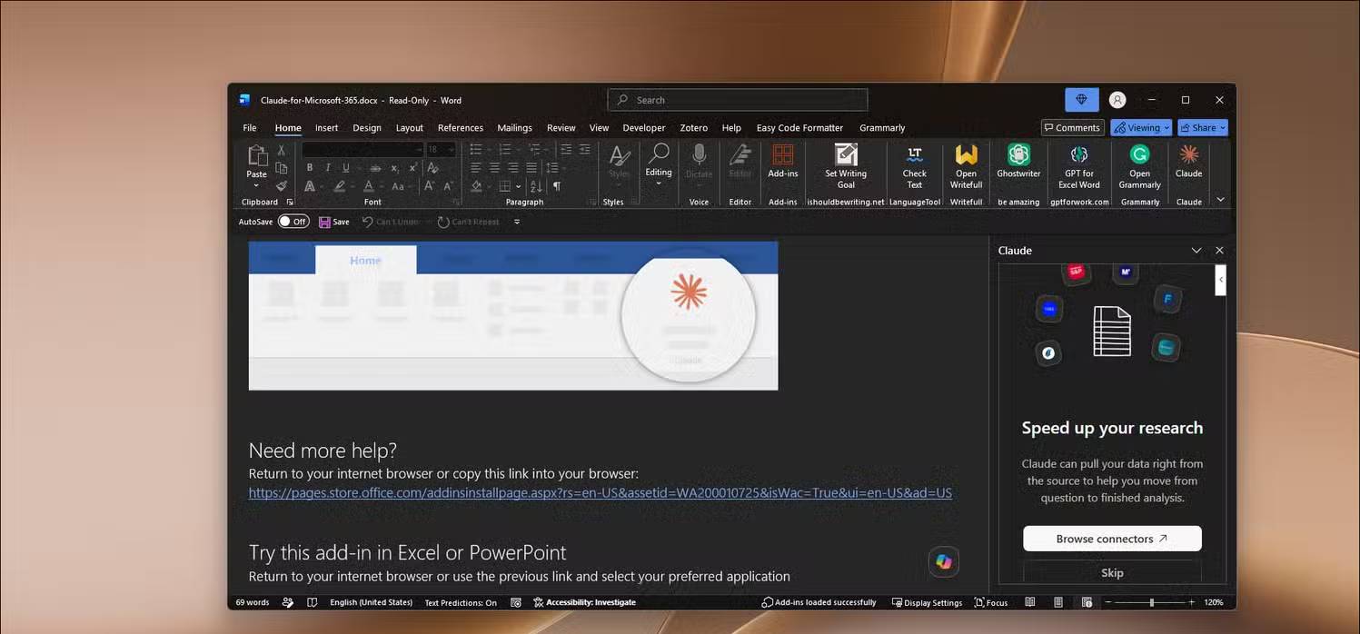
Task: Click the zoom in plus button
Action: (1192, 602)
